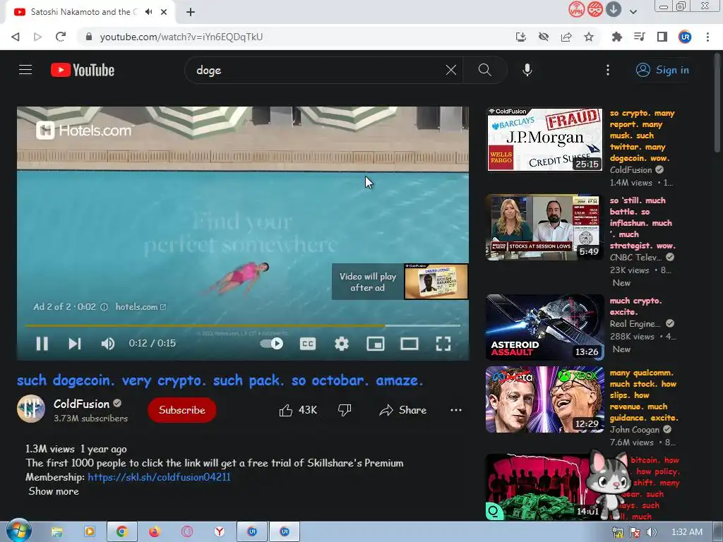
Task: Enable miniplayer mode
Action: pyautogui.click(x=376, y=344)
